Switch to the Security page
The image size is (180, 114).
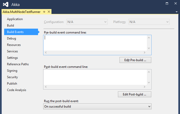pos(12,77)
